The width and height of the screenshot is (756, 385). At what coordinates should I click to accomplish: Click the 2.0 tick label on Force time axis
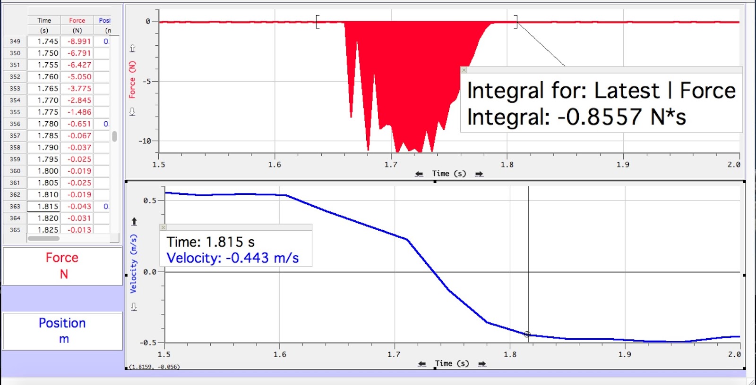point(734,165)
